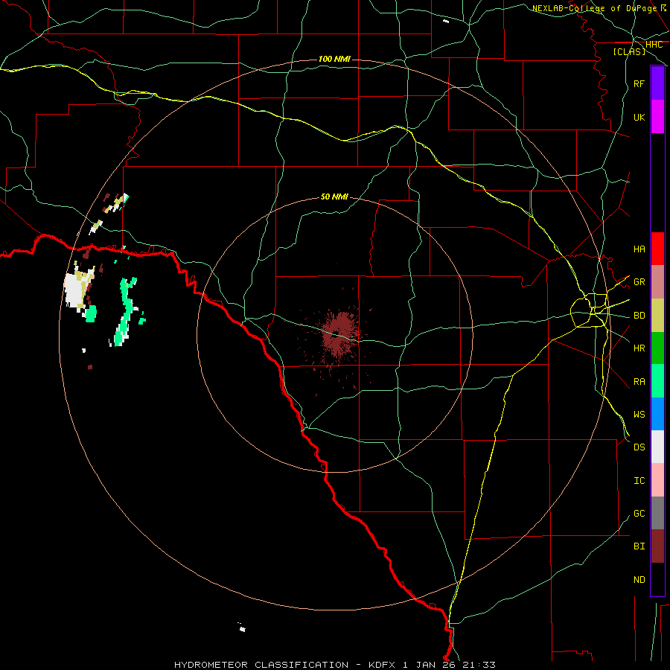Click the GC legend label
This screenshot has height=670, width=670.
click(x=639, y=514)
